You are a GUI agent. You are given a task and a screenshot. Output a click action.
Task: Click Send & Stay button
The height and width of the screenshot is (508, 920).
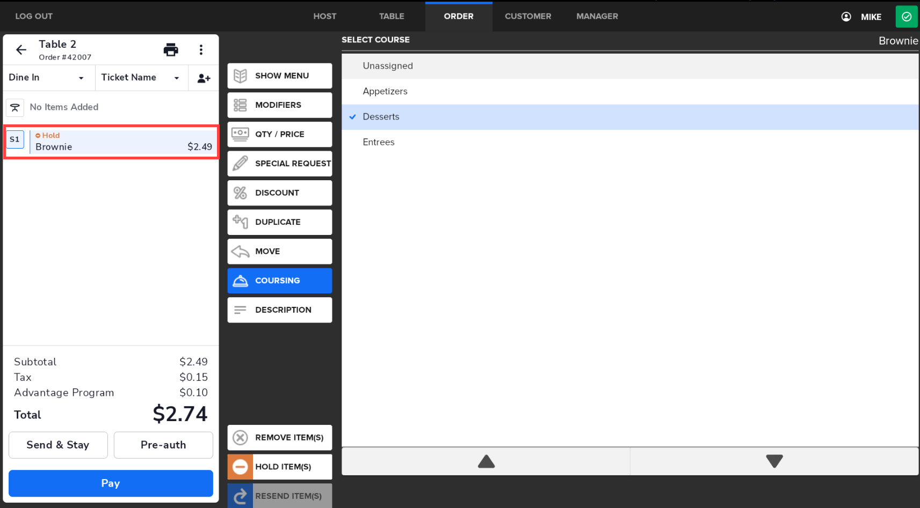(x=58, y=445)
